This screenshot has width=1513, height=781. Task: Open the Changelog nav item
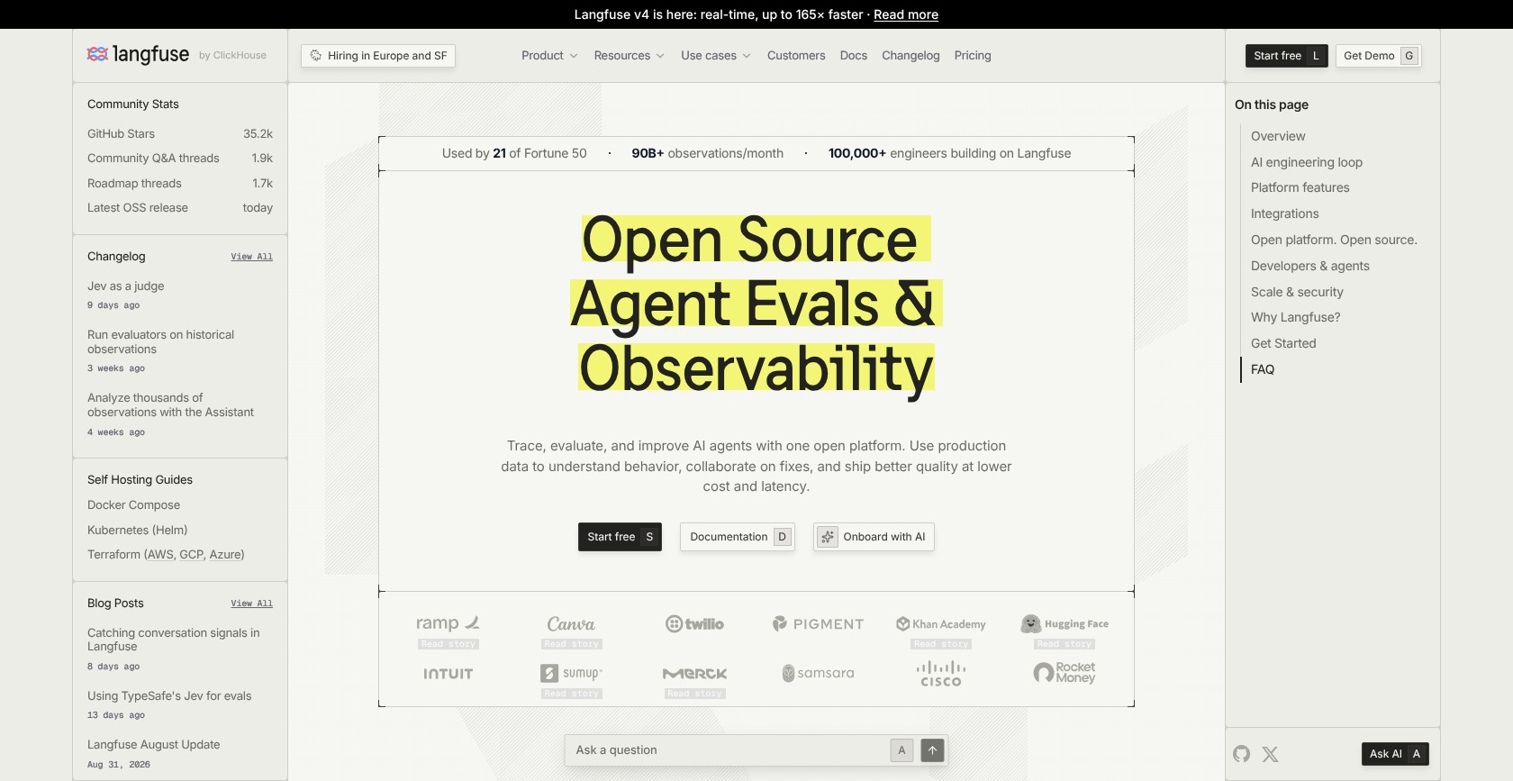point(911,55)
